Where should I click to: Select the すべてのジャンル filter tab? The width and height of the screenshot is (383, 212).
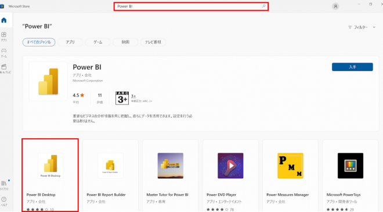tap(39, 42)
